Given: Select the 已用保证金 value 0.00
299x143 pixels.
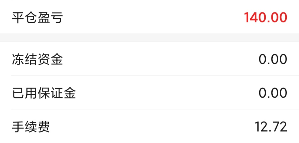Looking at the screenshot, I should tap(273, 93).
